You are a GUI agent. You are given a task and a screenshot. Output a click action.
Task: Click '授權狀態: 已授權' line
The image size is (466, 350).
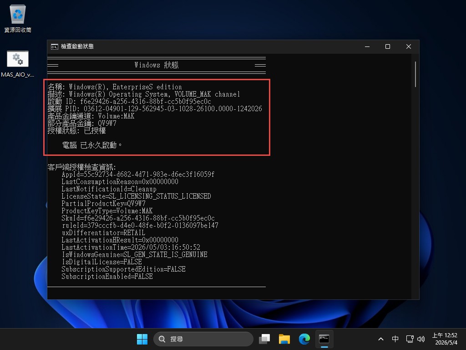click(x=76, y=131)
